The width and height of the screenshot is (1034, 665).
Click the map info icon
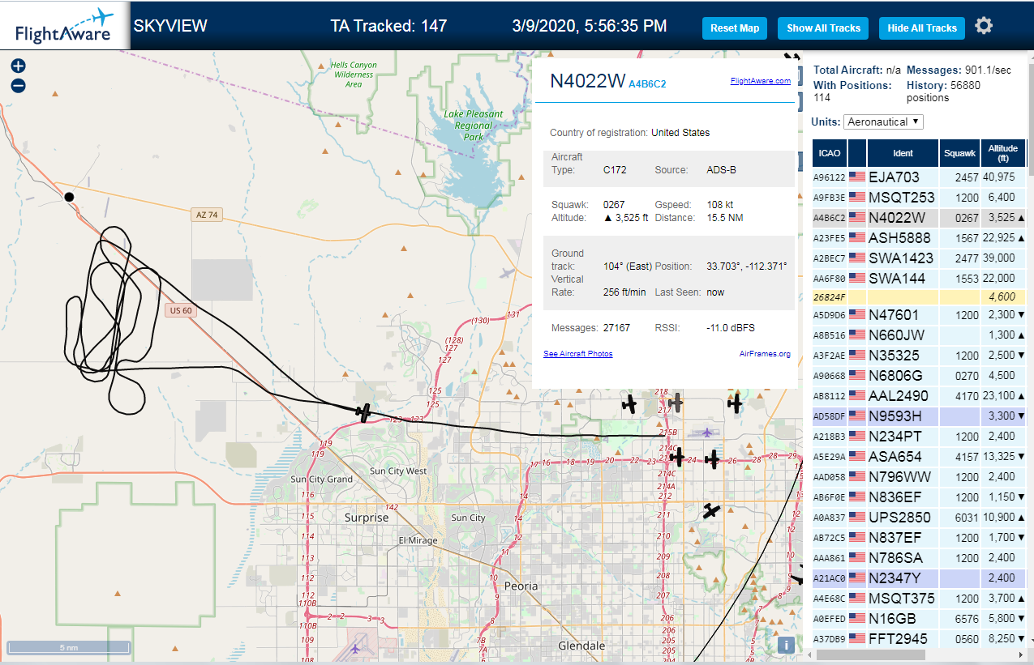click(x=785, y=645)
